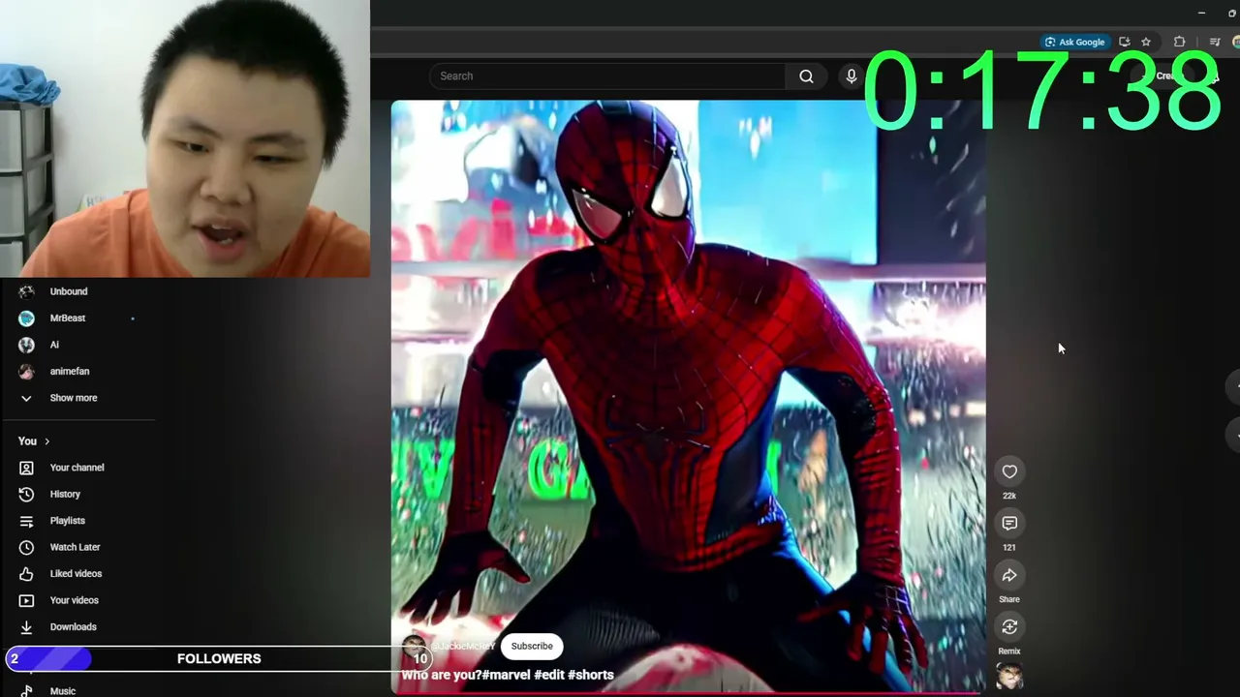Select MrBeast subscription label
This screenshot has height=697, width=1240.
68,318
